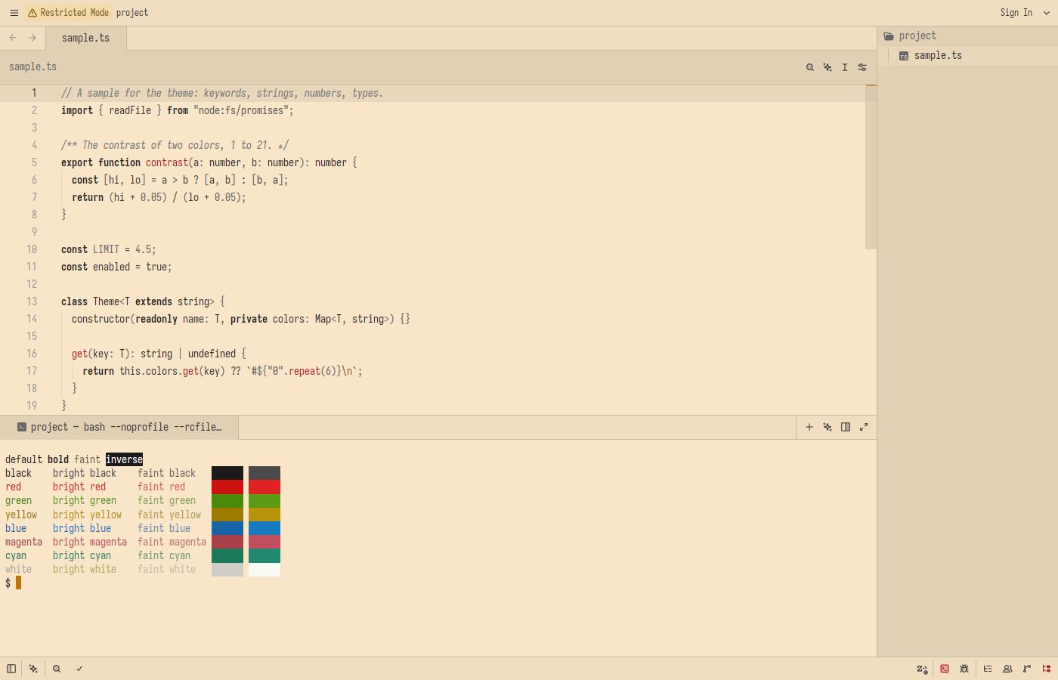Viewport: 1058px width, 680px height.
Task: Open agent sparkle icon in bottom left status bar
Action: (x=33, y=669)
